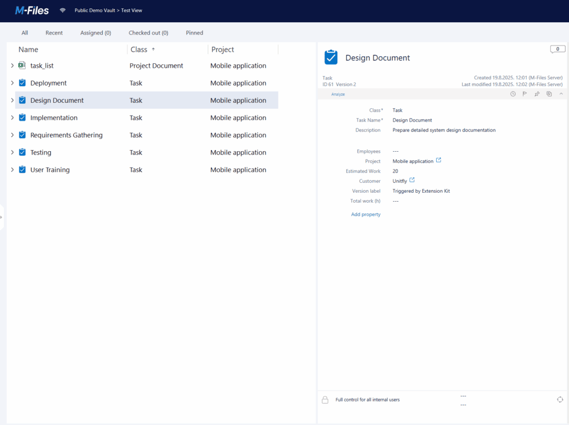
Task: Open Mobile application project via external link icon
Action: click(x=438, y=161)
